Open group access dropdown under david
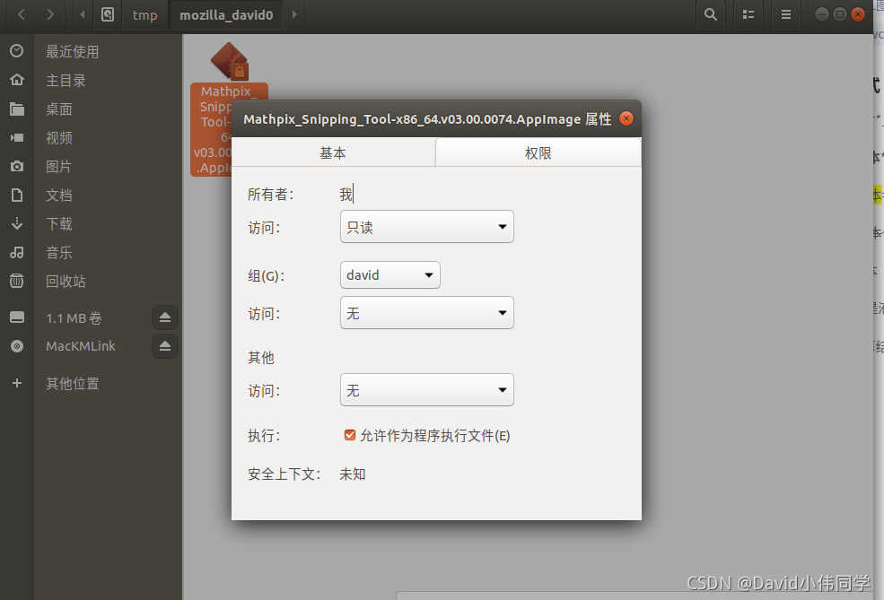 click(x=427, y=313)
